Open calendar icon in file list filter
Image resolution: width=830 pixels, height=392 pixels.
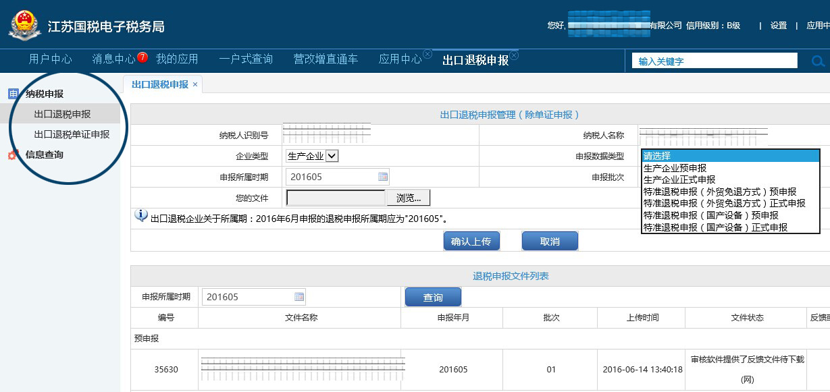pyautogui.click(x=299, y=297)
